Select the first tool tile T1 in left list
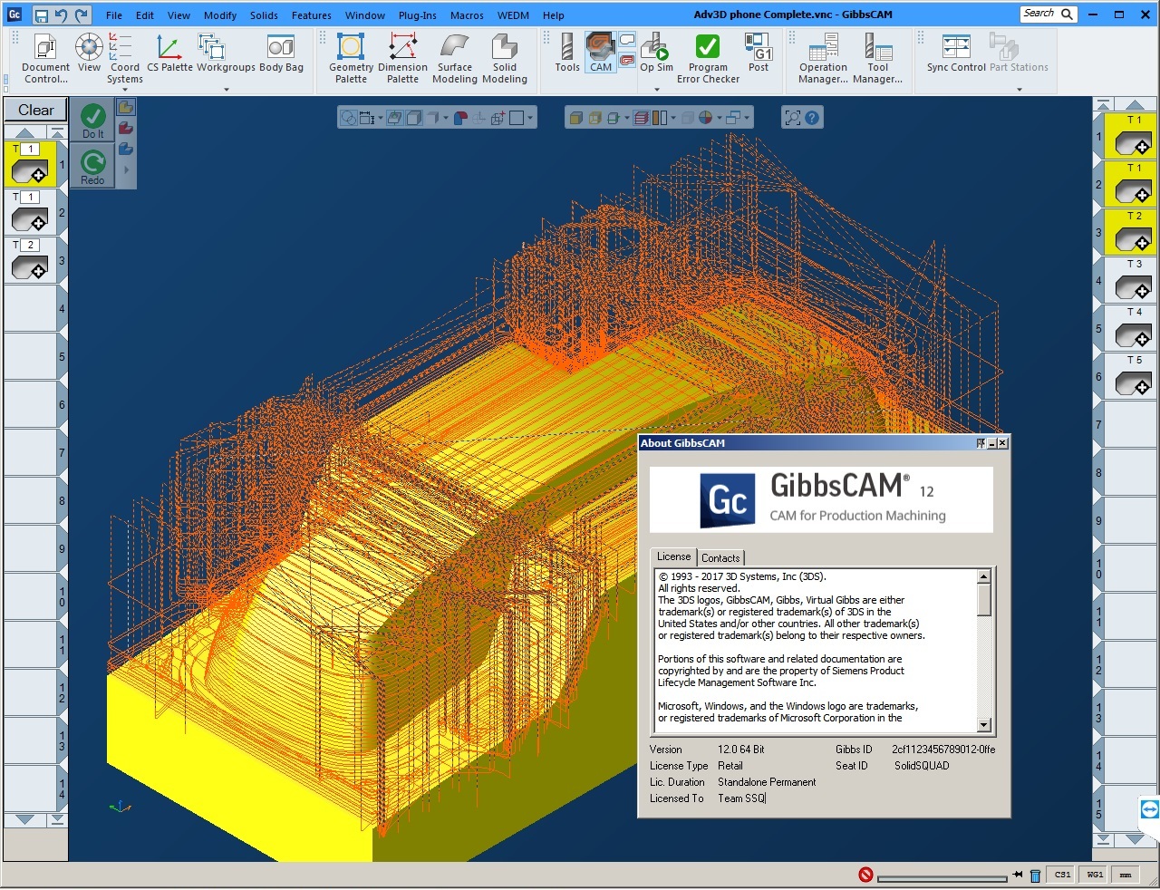The height and width of the screenshot is (890, 1160). pos(31,164)
